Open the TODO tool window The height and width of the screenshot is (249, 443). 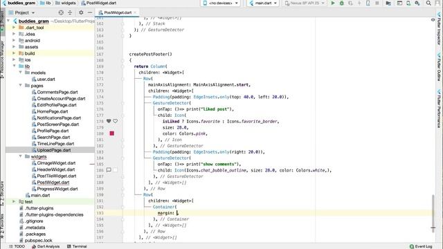coord(17,246)
